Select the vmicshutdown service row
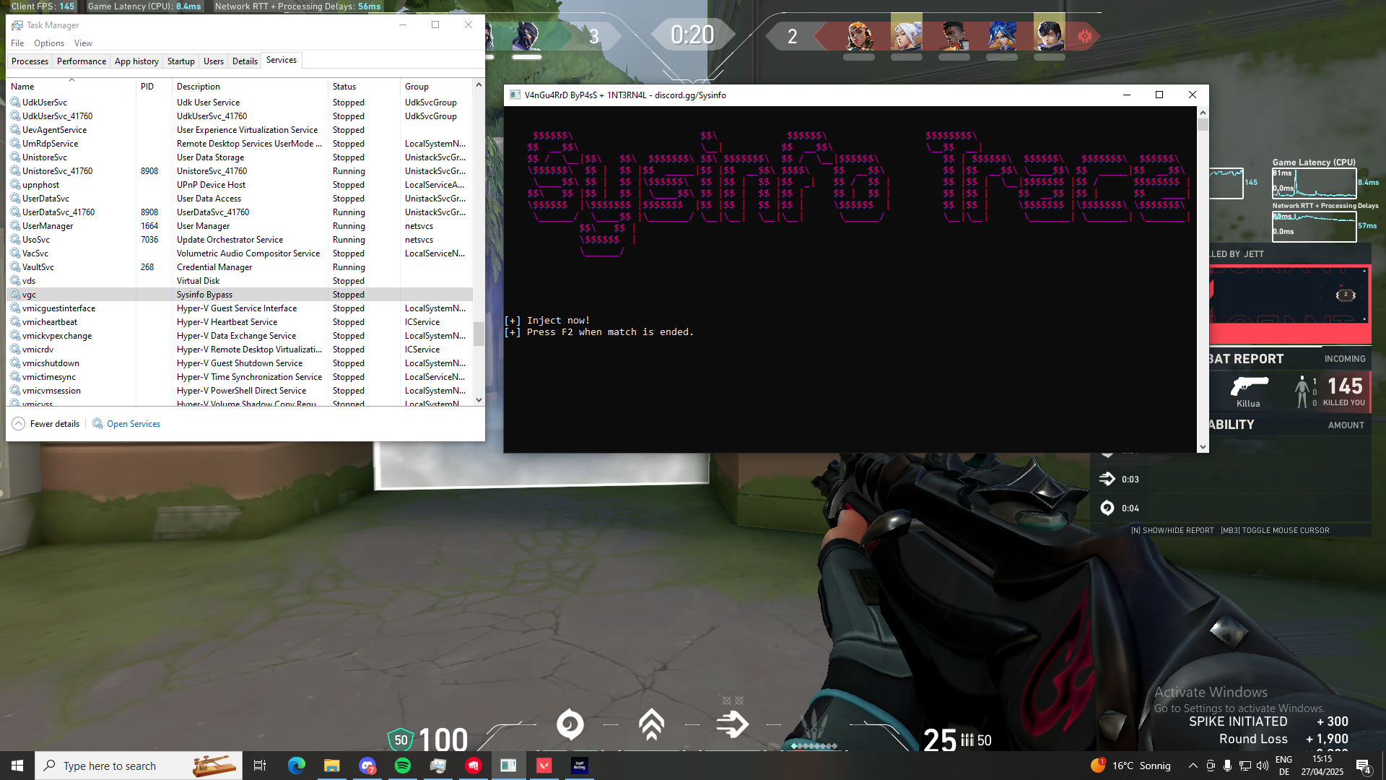This screenshot has width=1386, height=780. click(x=240, y=363)
